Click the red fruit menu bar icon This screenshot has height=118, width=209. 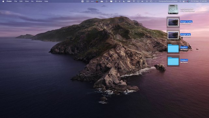(97, 1)
